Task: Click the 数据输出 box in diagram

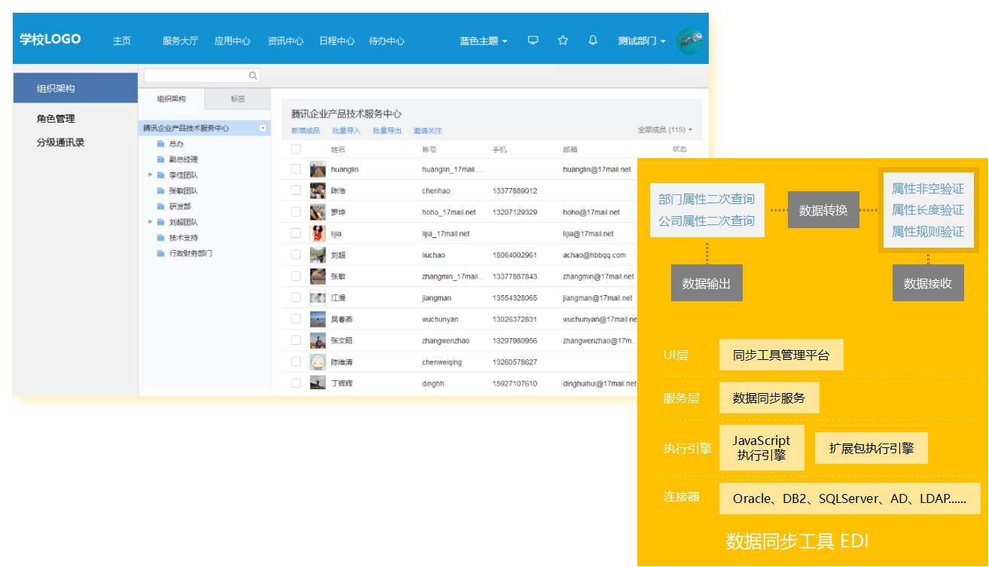Action: click(707, 283)
